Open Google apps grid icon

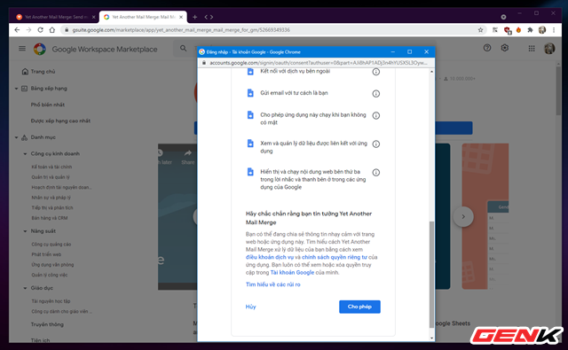tap(532, 49)
